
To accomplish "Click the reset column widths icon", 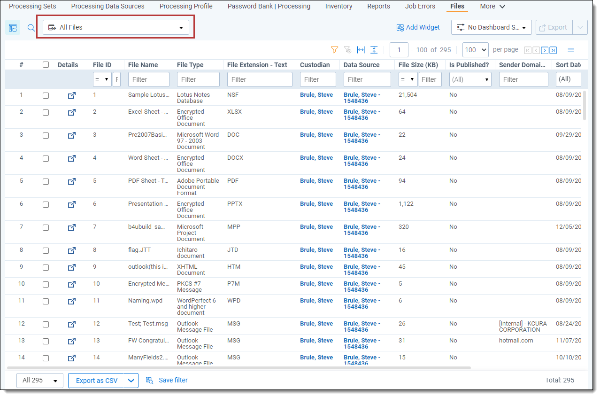I will pos(361,50).
